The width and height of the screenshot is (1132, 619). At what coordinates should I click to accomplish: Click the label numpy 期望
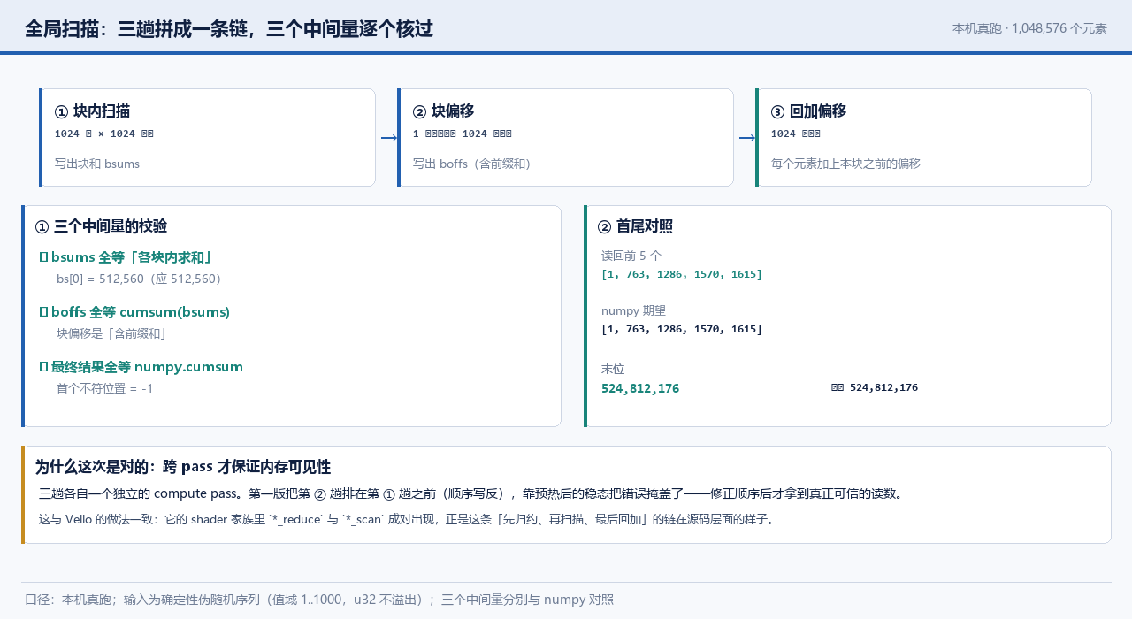[x=633, y=310]
